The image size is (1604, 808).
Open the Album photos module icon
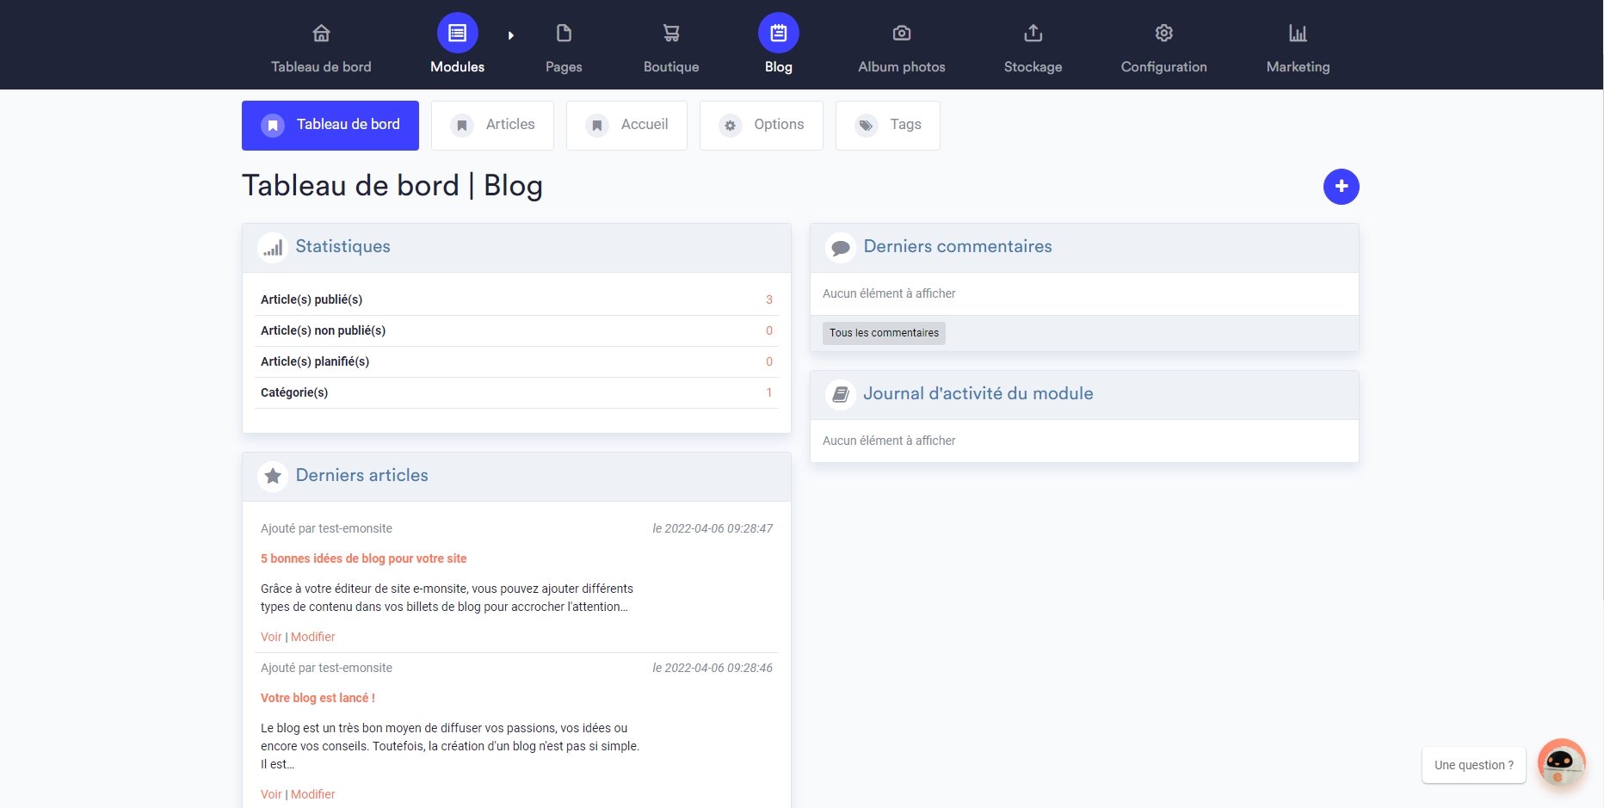tap(901, 32)
